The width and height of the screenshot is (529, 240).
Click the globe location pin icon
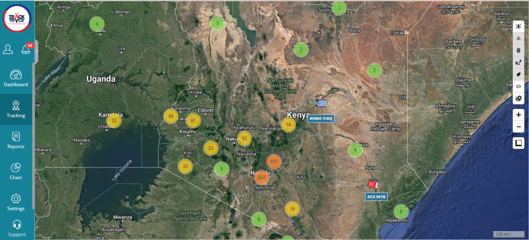click(x=518, y=98)
